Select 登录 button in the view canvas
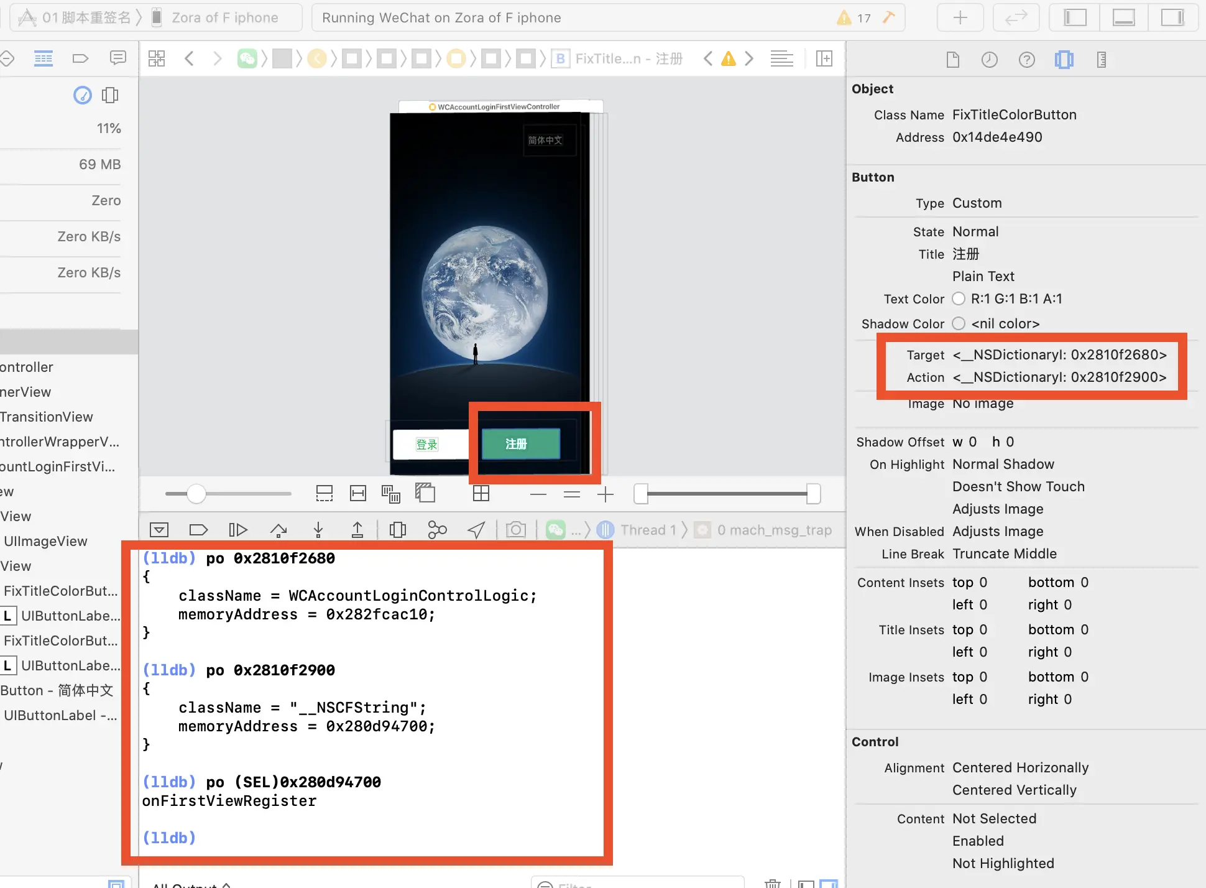Screen dimensions: 1206x888 pos(428,444)
